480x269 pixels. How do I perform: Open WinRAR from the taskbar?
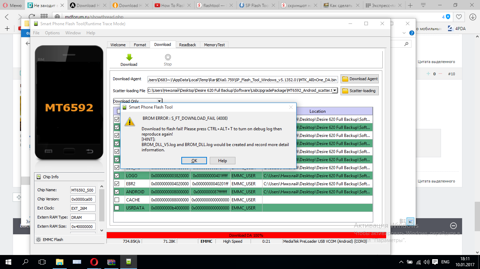tap(111, 262)
